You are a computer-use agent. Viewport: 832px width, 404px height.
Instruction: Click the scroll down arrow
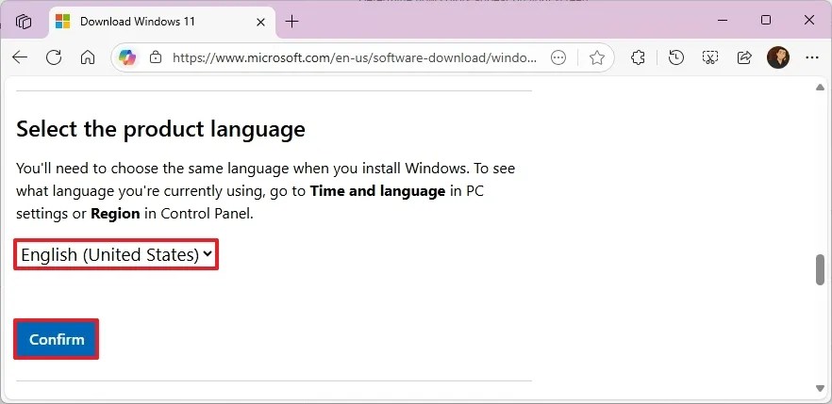click(x=820, y=388)
